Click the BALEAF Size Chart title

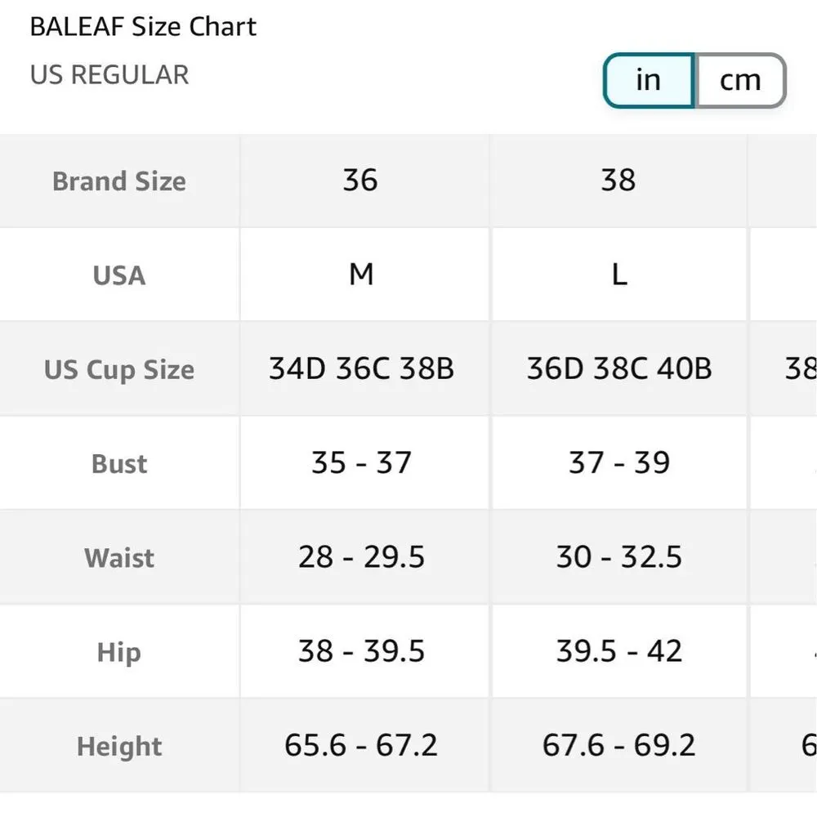[143, 26]
